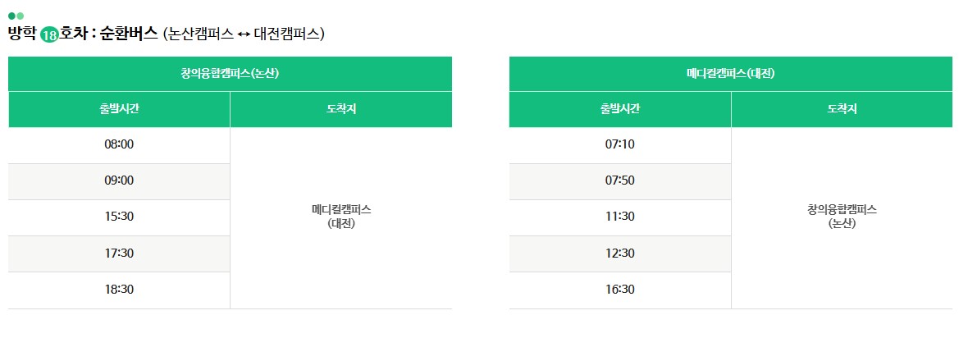Pick the 15:30 departure time cell

(x=119, y=217)
